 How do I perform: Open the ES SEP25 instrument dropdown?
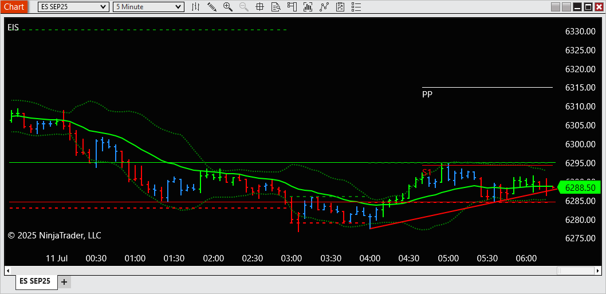coord(73,6)
